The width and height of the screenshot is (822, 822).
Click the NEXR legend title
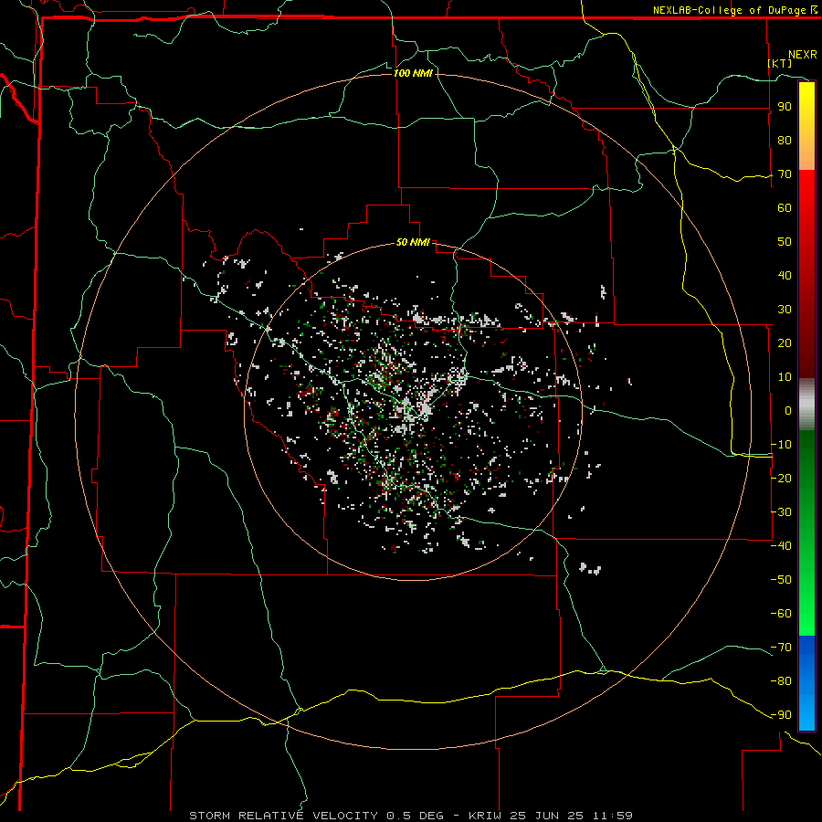(802, 55)
